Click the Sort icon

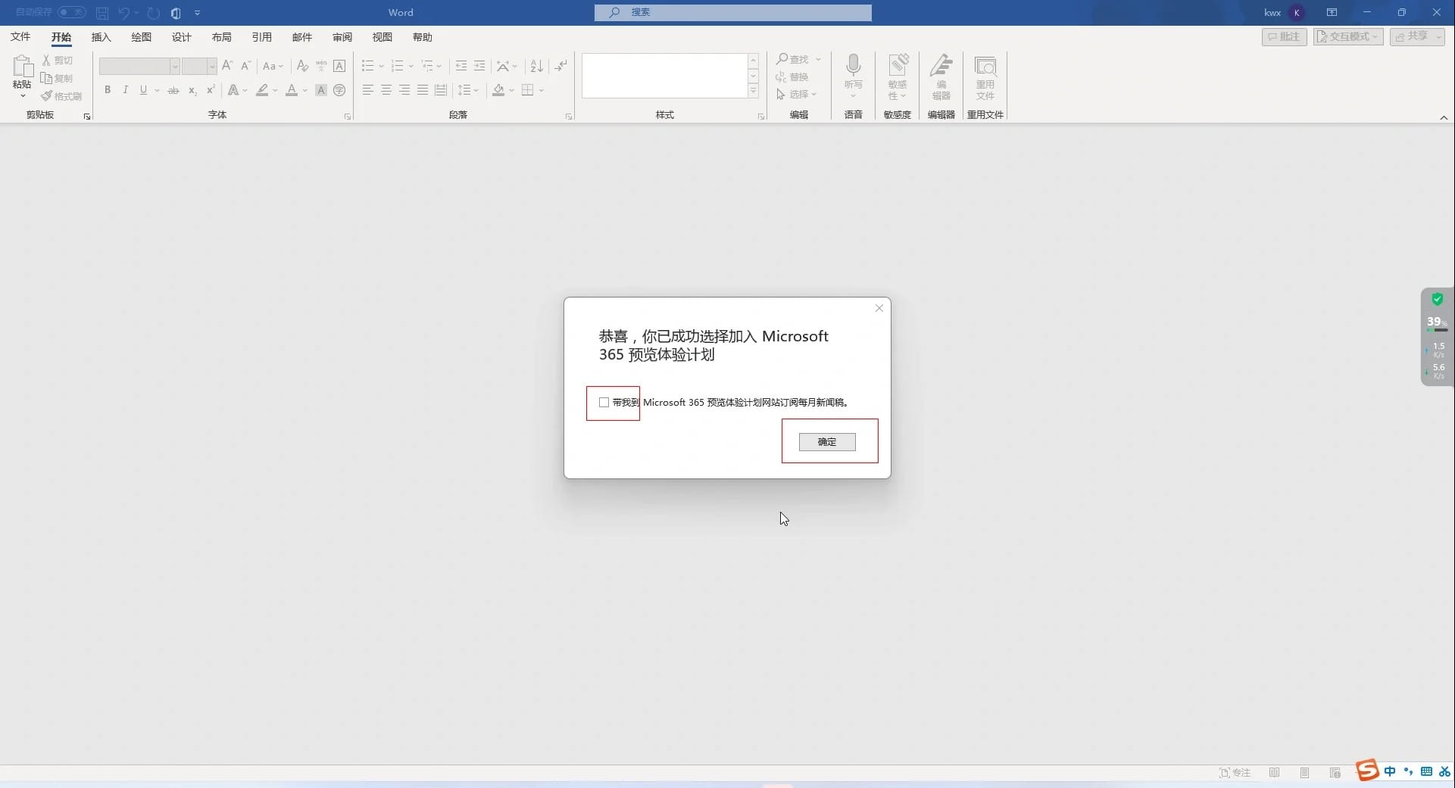tap(536, 66)
